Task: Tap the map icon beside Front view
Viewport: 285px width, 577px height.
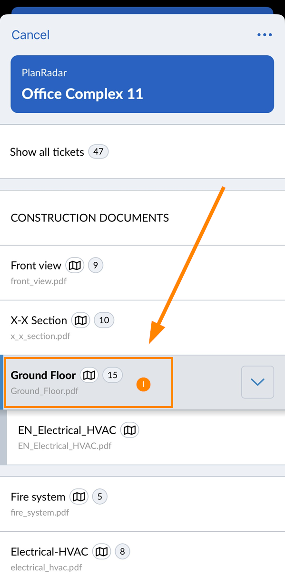Action: [75, 265]
